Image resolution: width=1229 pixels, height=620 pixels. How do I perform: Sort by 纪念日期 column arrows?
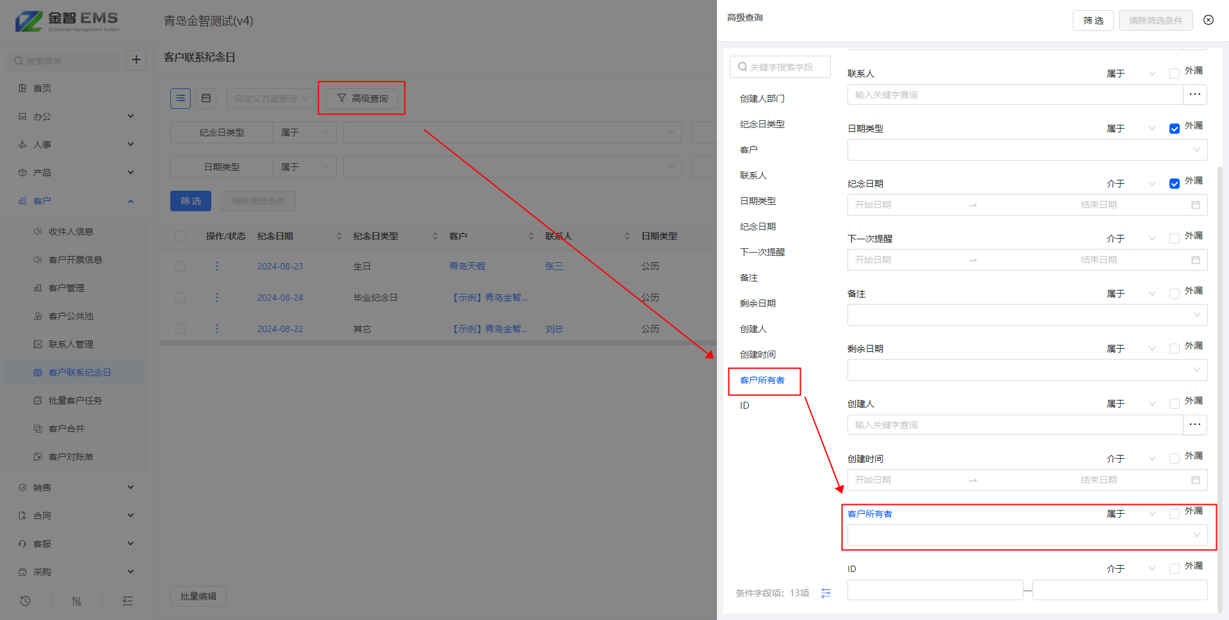(x=339, y=236)
